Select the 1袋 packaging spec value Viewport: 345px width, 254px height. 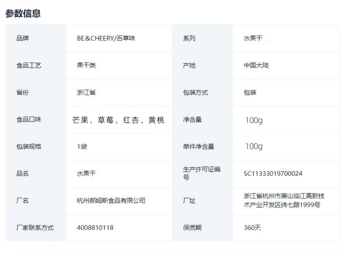[82, 147]
